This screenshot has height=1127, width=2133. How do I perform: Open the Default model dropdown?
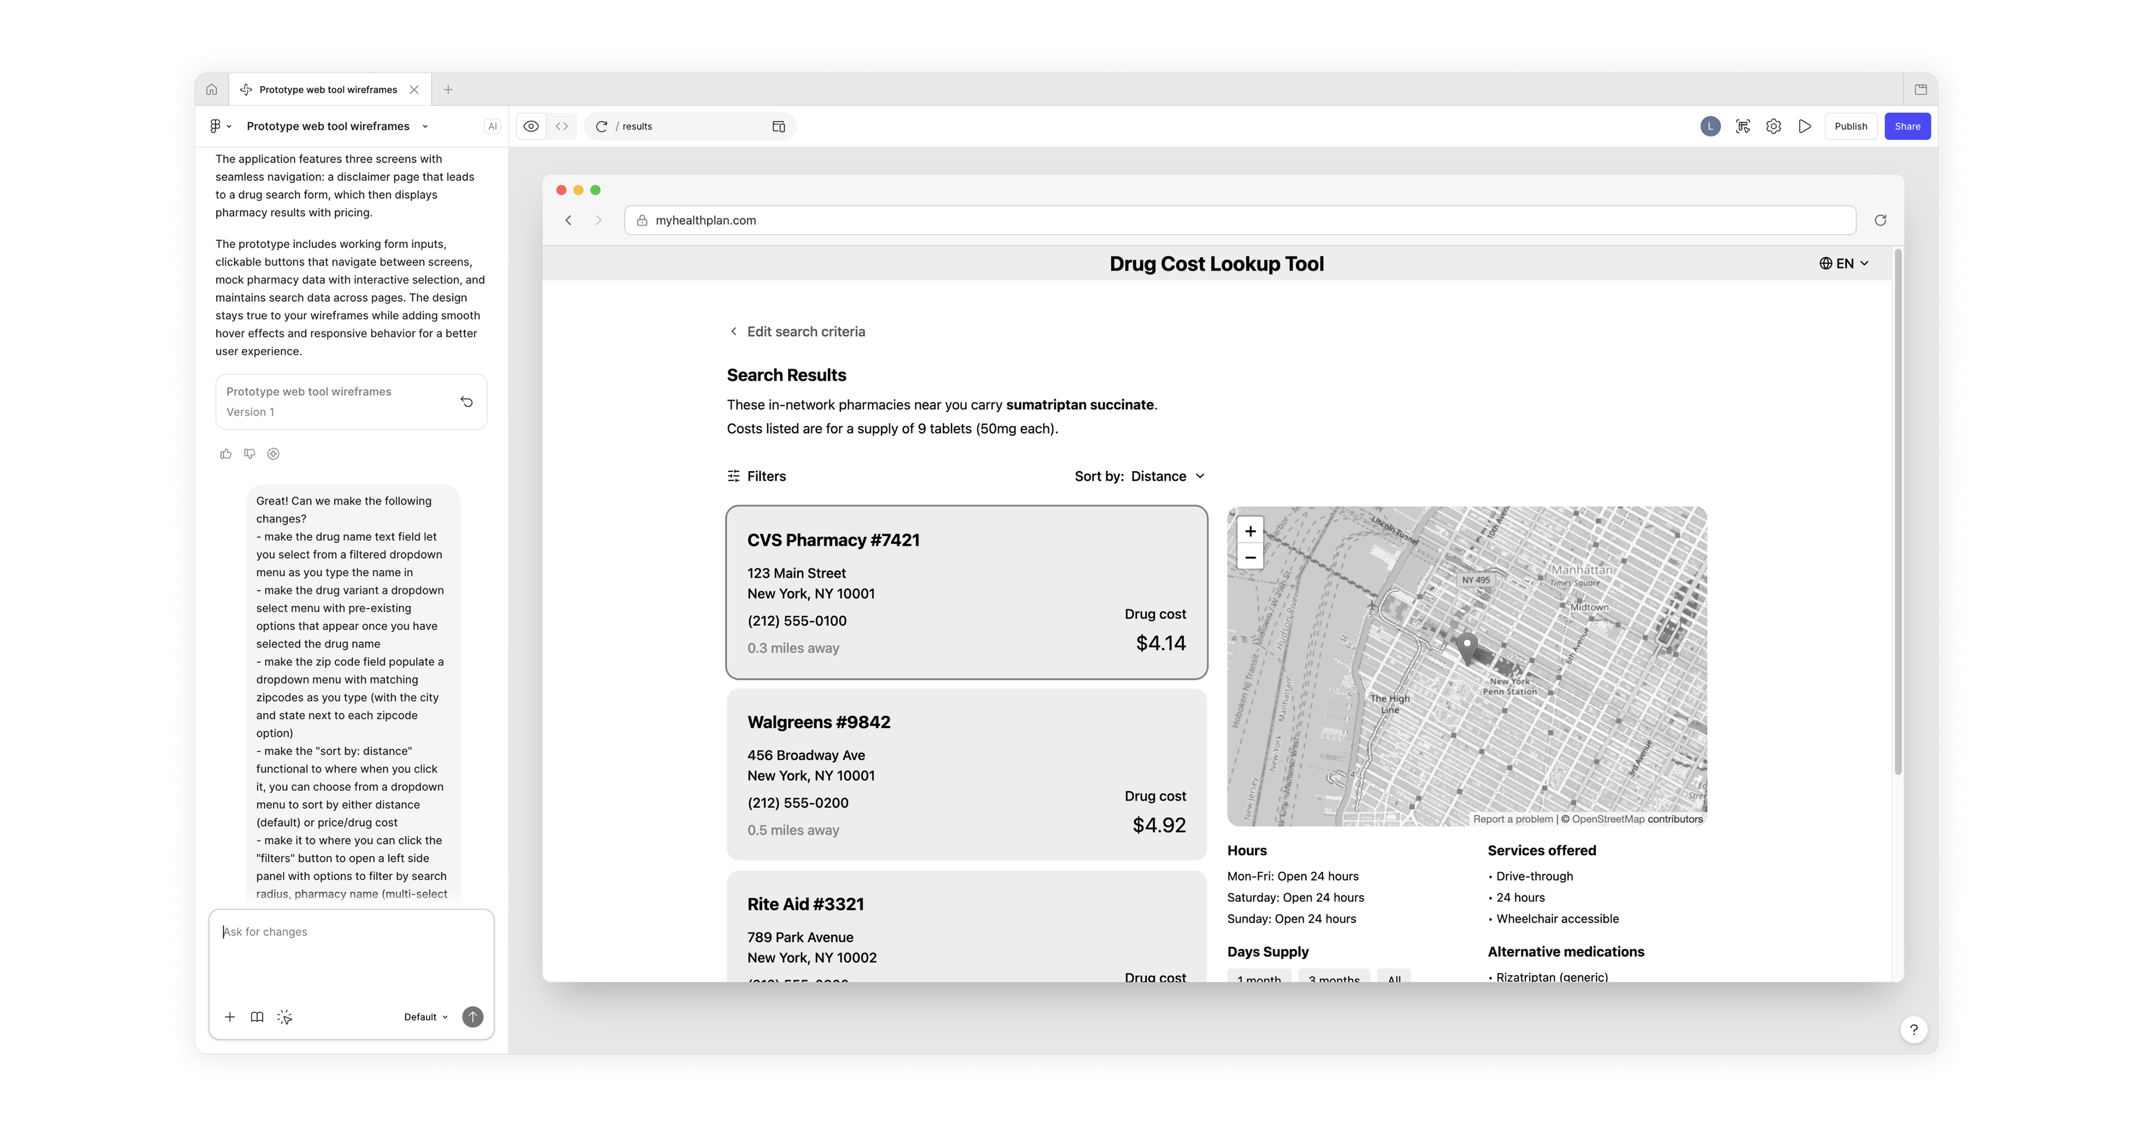425,1017
